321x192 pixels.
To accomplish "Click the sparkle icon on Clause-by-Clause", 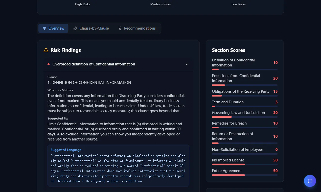I will pos(75,29).
